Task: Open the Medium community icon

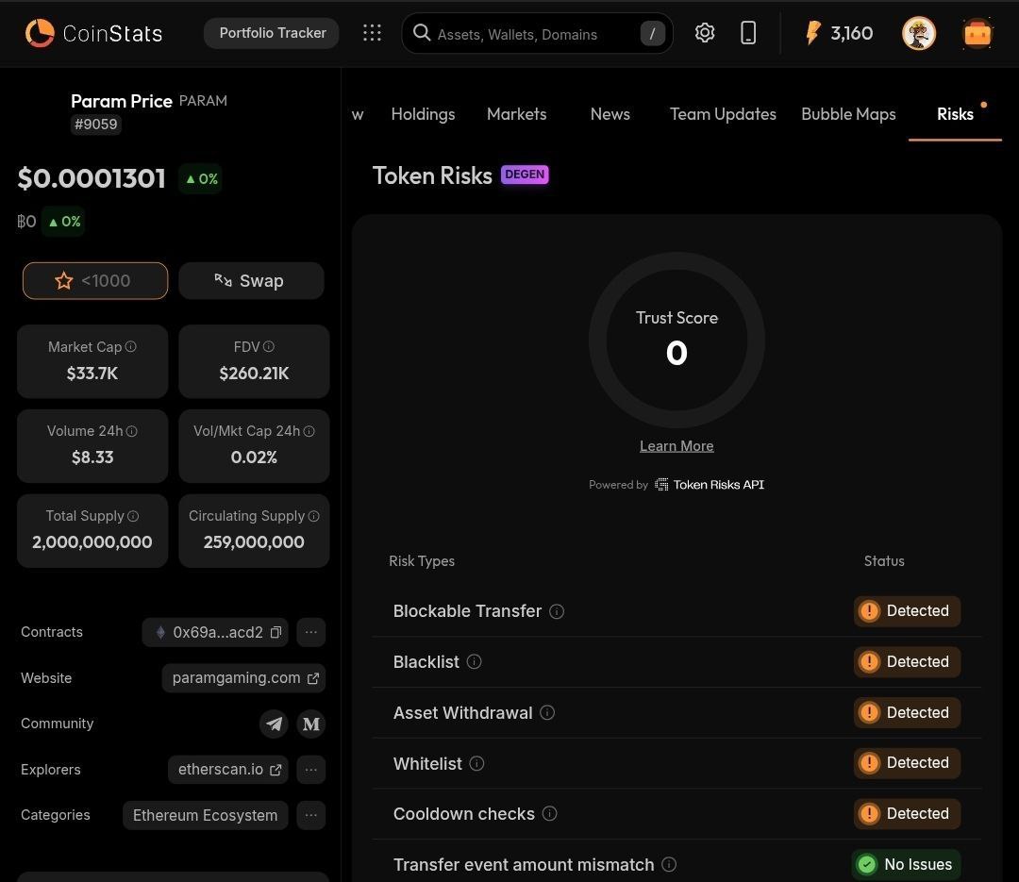Action: (311, 724)
